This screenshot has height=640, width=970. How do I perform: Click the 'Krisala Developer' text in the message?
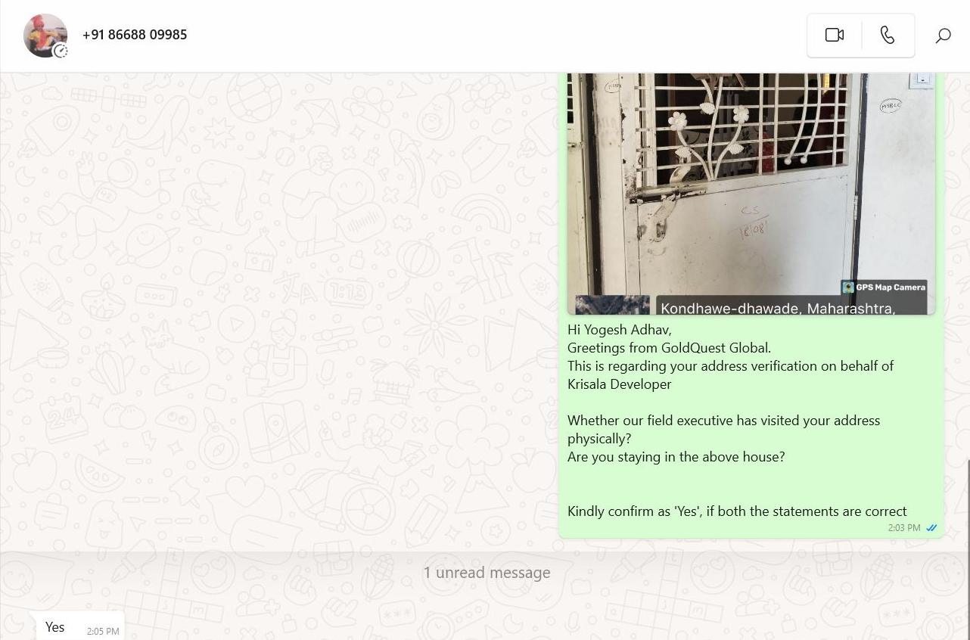(620, 384)
